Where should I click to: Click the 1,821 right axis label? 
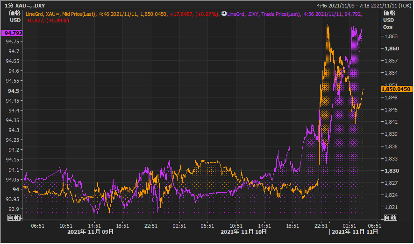[391, 207]
